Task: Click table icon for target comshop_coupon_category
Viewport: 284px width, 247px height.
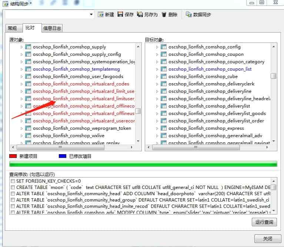Action: (x=164, y=62)
